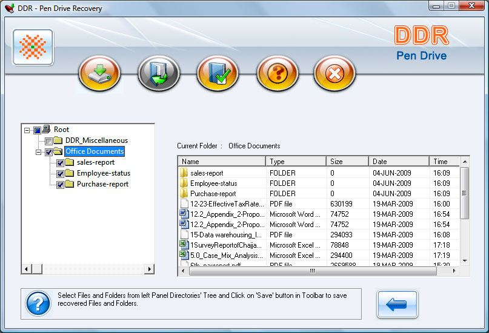
Task: Click file list scroll up arrow
Action: click(x=465, y=162)
